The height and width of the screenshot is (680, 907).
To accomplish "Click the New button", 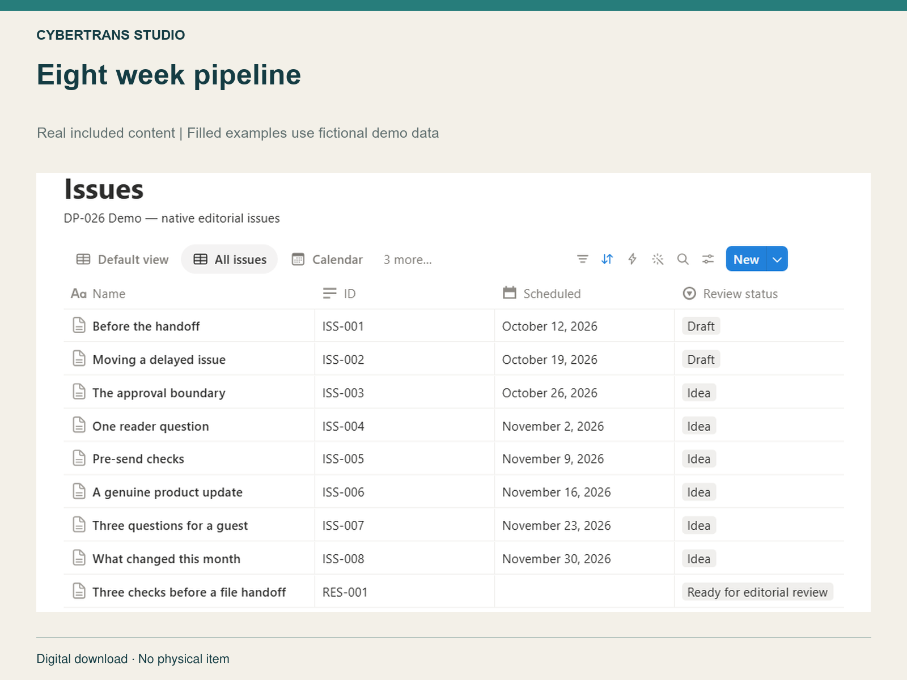I will pos(746,259).
